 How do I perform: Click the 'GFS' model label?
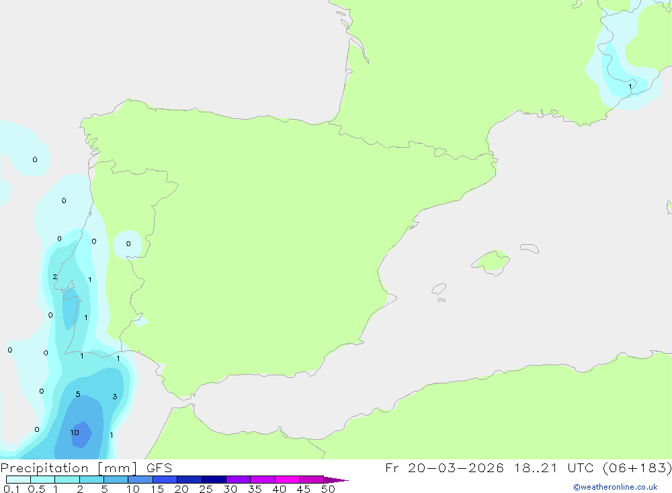pyautogui.click(x=159, y=467)
